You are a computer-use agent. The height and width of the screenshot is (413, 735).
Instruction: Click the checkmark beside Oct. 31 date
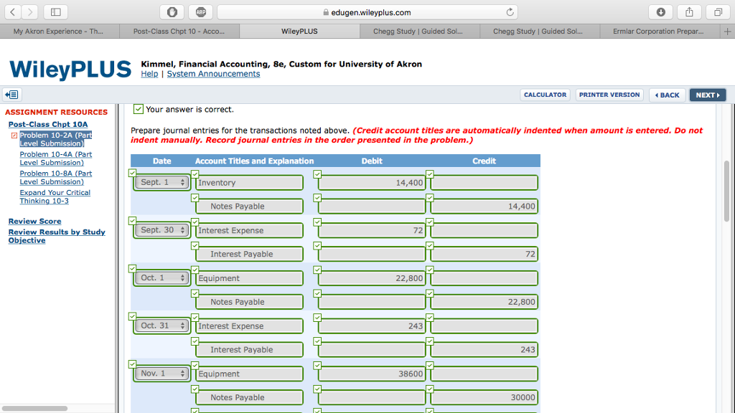132,316
